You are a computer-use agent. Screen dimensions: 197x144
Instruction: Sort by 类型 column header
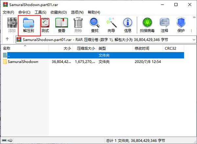pyautogui.click(x=115, y=48)
